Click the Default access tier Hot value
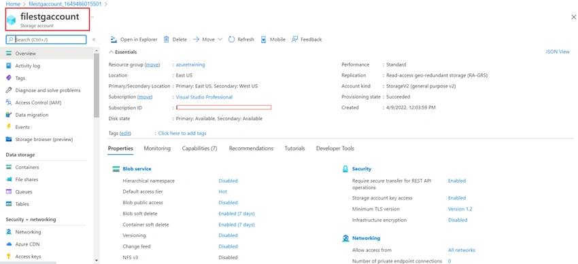 click(222, 191)
